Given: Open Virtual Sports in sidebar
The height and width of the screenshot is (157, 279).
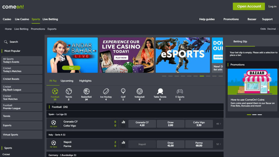Looking at the screenshot, I should [22, 135].
